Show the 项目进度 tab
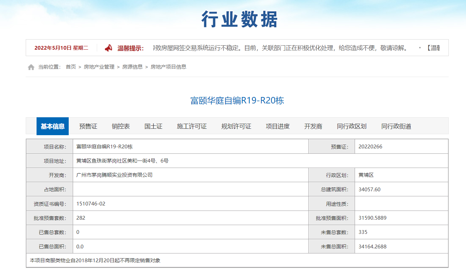This screenshot has height=269, width=466. [x=278, y=126]
